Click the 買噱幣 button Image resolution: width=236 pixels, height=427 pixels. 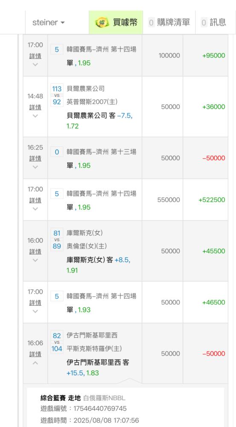tap(116, 22)
